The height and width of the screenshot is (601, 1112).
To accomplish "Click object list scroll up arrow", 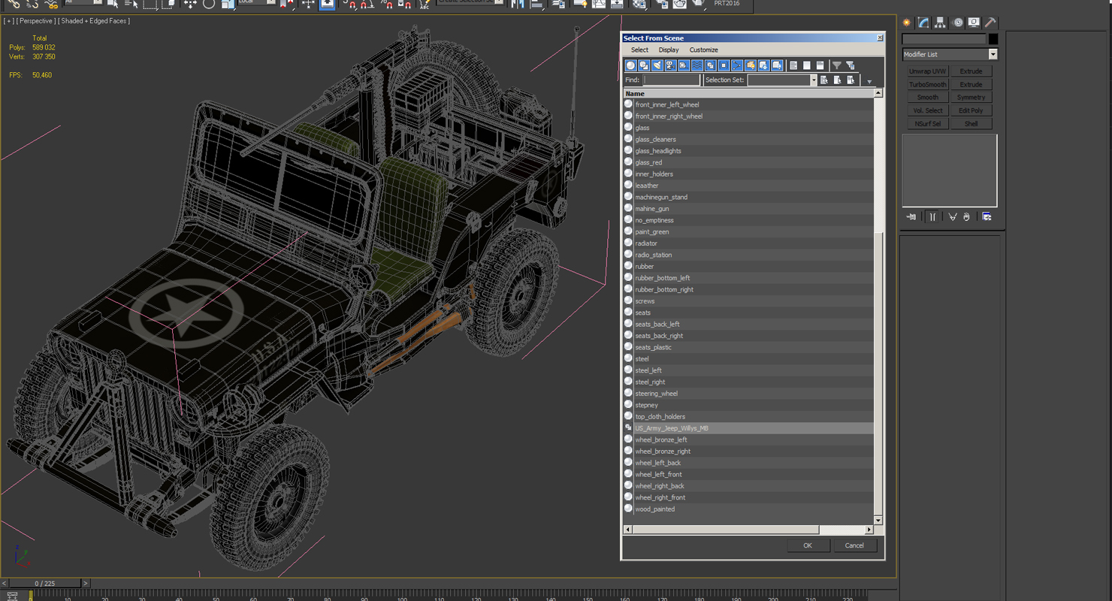I will click(878, 93).
